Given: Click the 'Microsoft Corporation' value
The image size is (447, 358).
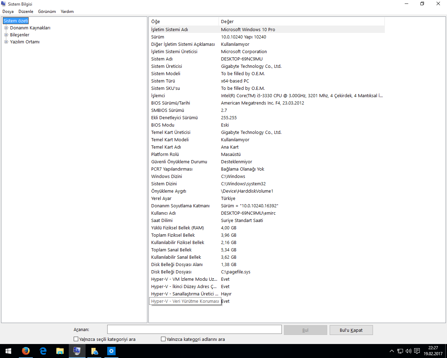Looking at the screenshot, I should pyautogui.click(x=244, y=52).
